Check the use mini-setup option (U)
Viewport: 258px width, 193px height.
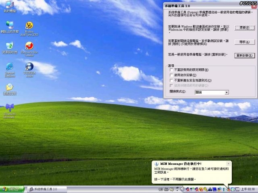tap(171, 75)
